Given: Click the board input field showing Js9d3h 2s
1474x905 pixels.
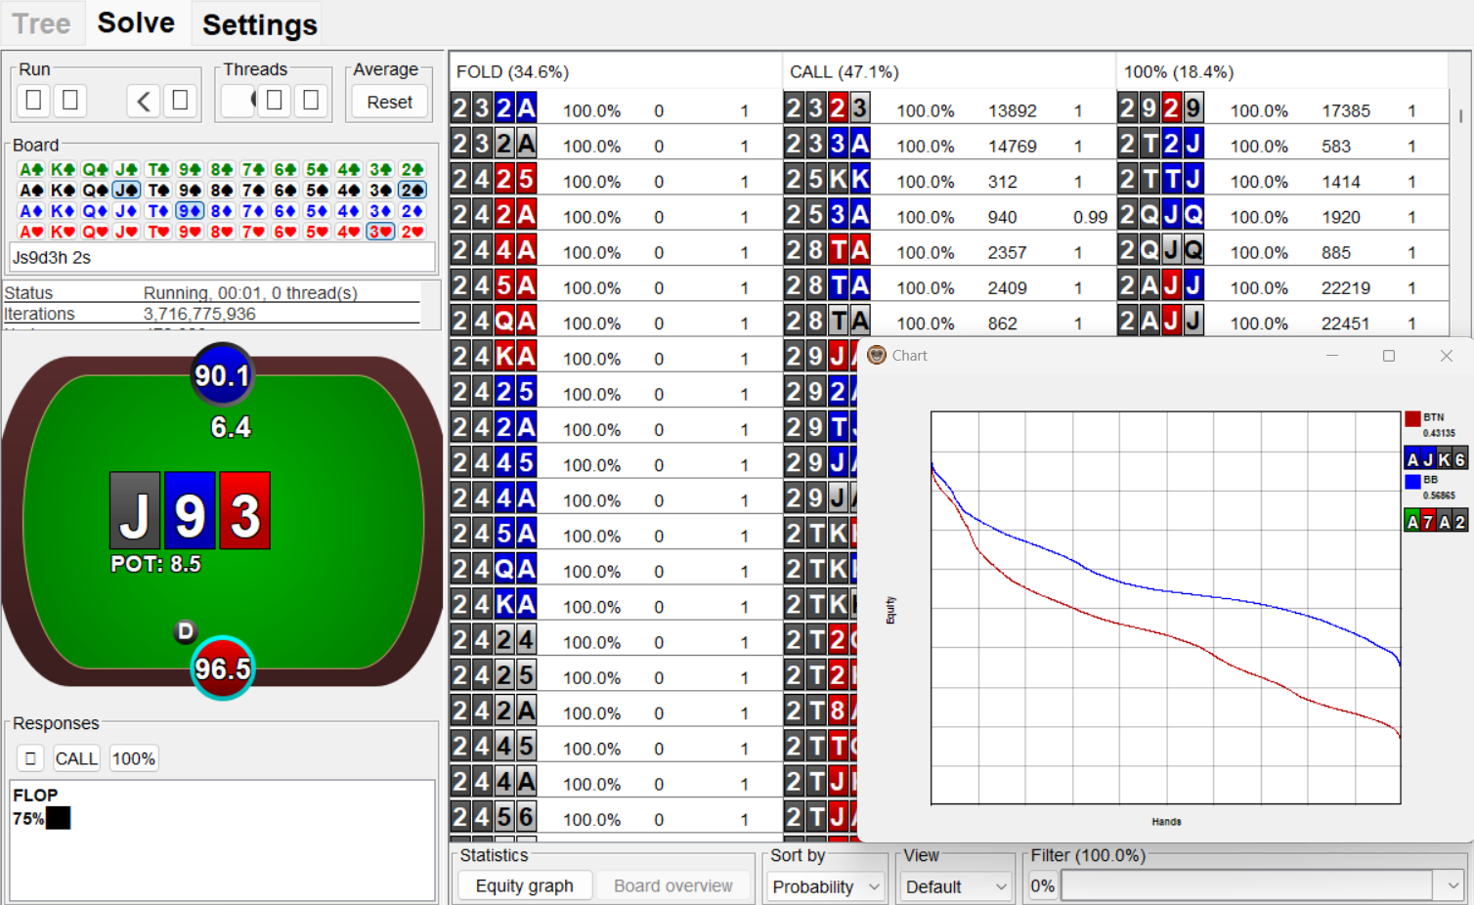Looking at the screenshot, I should click(x=222, y=257).
